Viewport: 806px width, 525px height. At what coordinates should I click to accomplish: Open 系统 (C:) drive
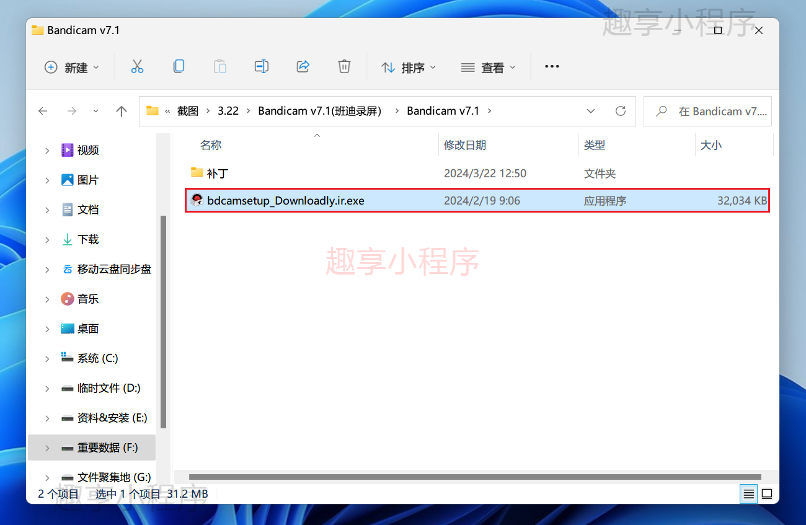point(97,358)
